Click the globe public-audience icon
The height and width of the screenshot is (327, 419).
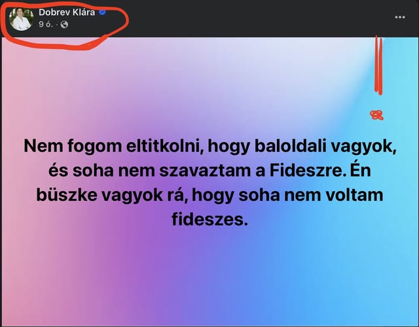click(64, 25)
